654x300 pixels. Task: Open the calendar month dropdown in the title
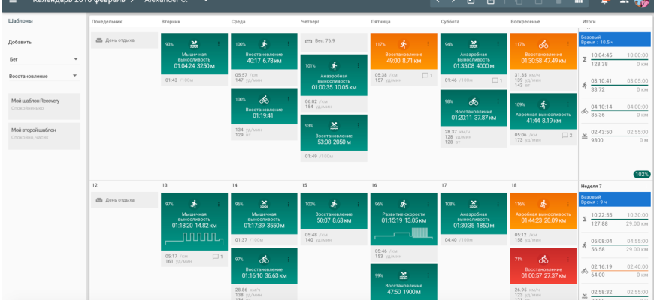point(131,2)
